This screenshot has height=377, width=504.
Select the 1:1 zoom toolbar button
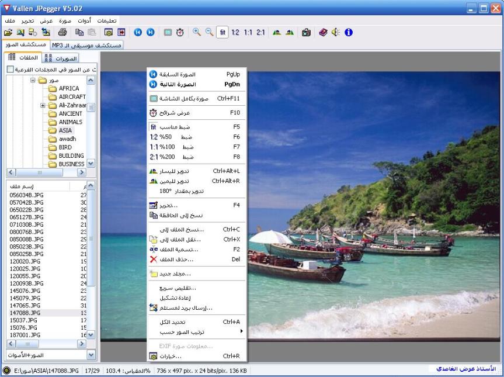coord(248,32)
